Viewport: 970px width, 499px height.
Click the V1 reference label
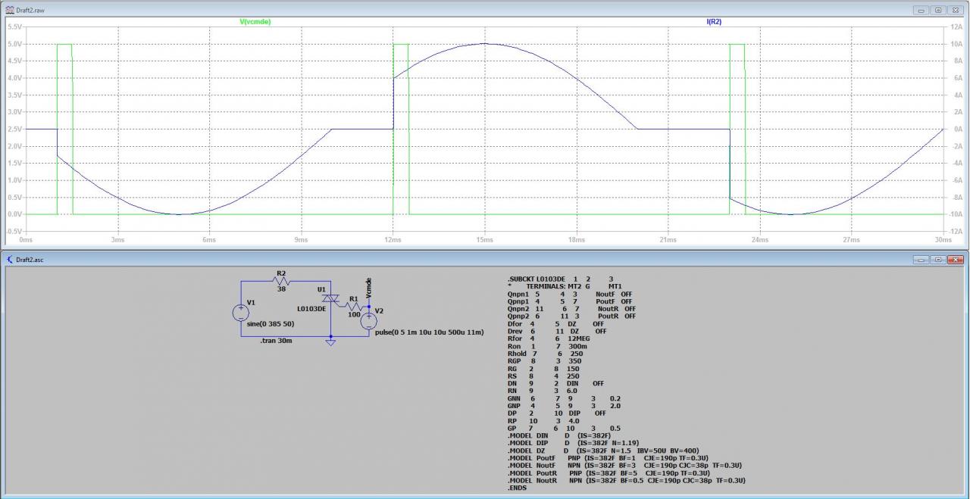pyautogui.click(x=252, y=303)
